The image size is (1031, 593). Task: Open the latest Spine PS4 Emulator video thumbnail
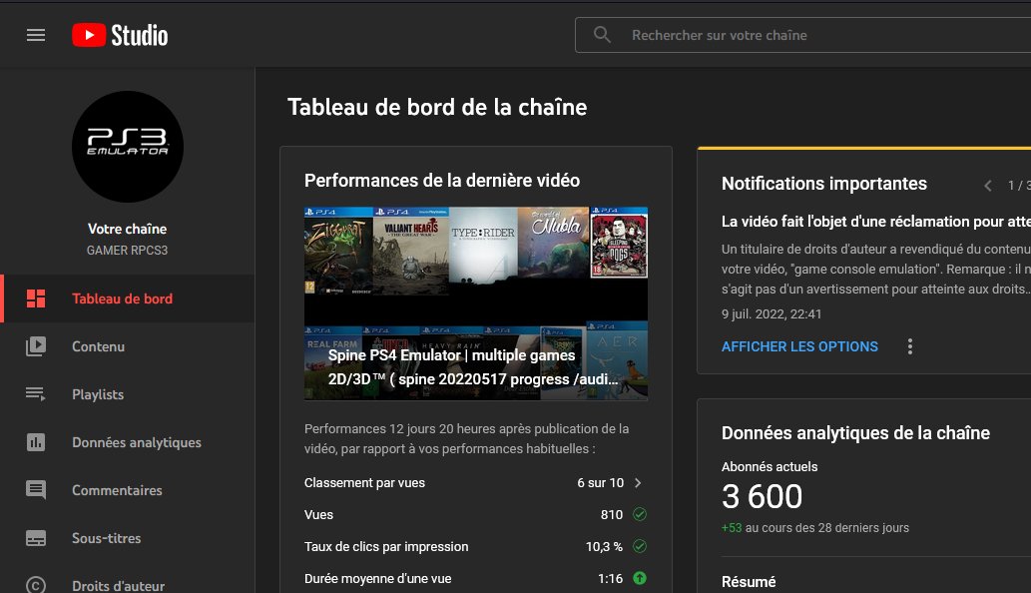tap(476, 303)
